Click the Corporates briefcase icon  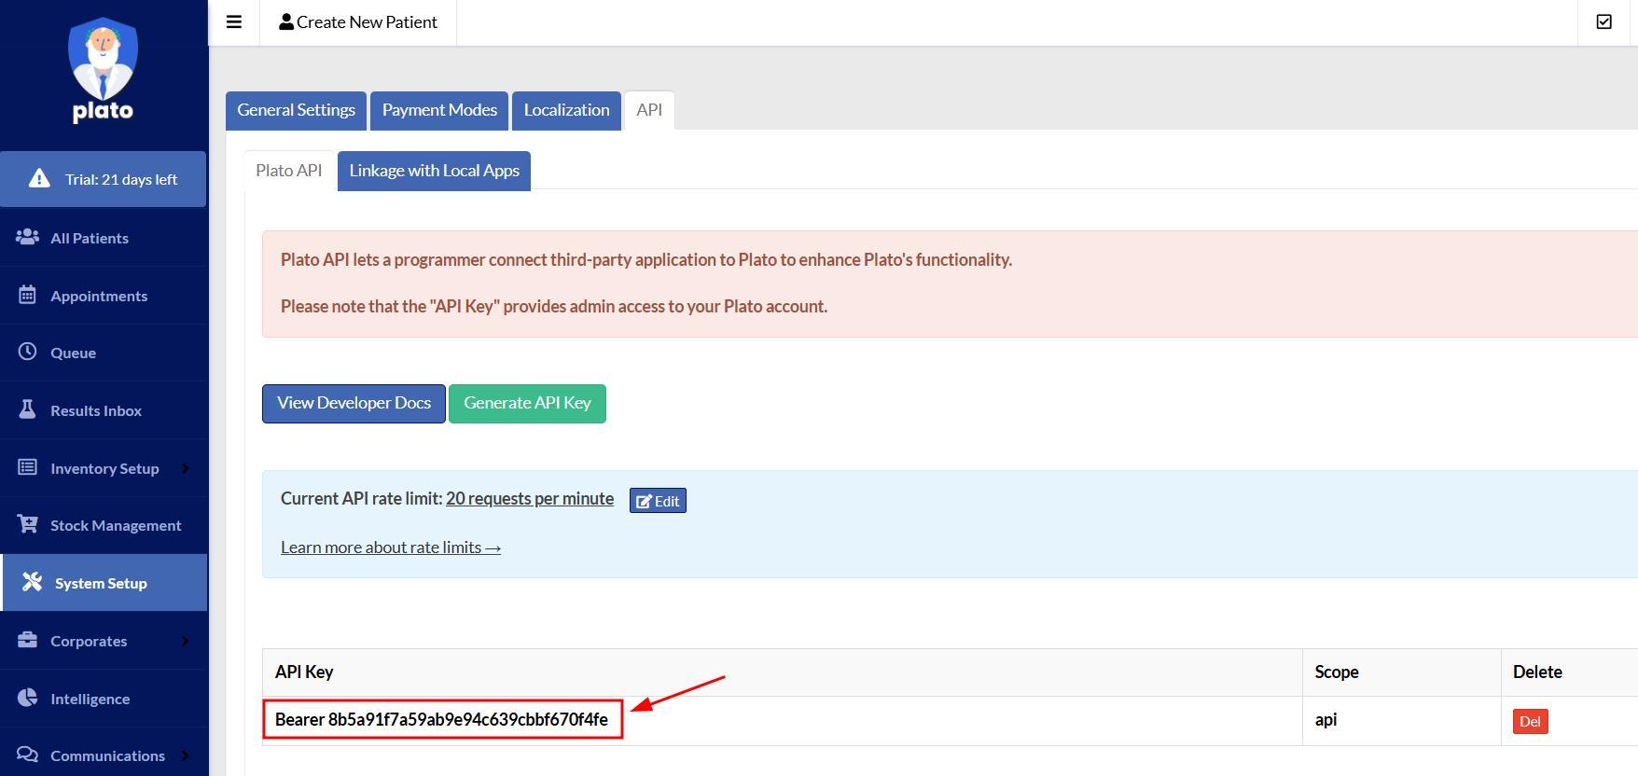click(28, 640)
